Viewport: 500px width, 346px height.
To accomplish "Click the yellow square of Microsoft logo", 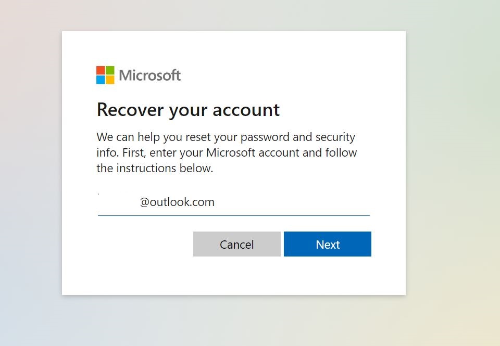I will (x=110, y=80).
